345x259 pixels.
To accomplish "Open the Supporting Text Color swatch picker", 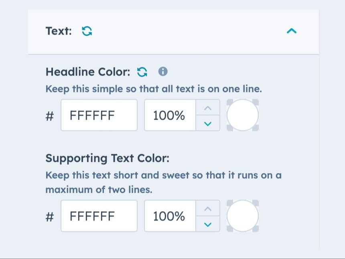I will coord(242,216).
